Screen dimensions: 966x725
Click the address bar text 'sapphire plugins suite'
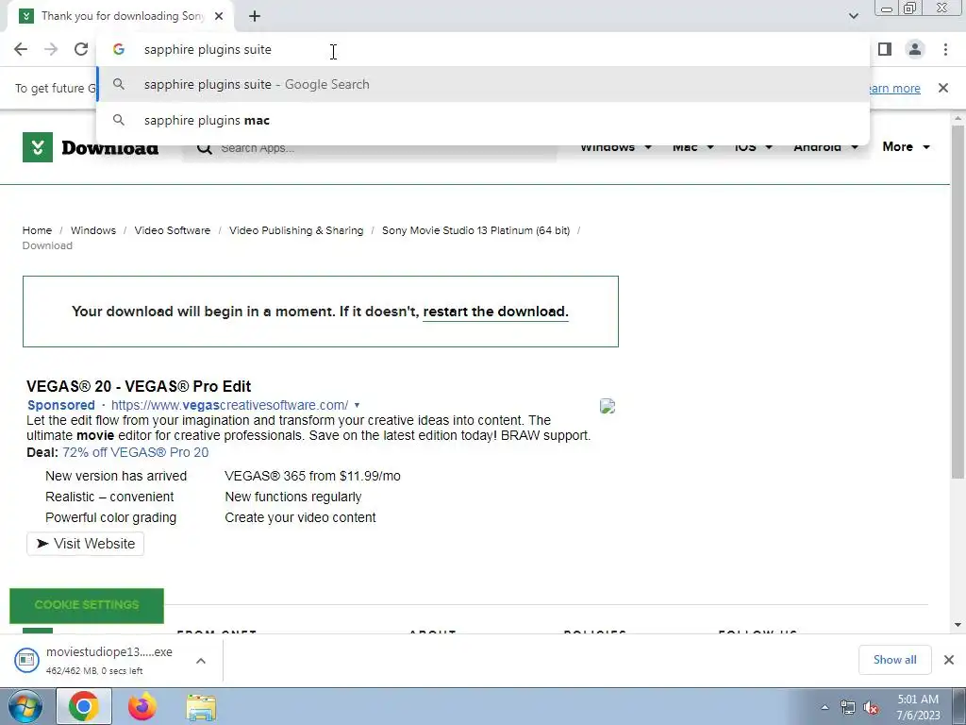tap(208, 49)
